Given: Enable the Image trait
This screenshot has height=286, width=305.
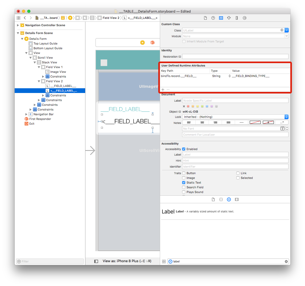Looking at the screenshot, I should [184, 178].
